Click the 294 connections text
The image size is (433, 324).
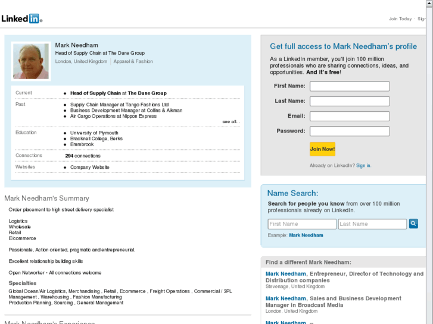pos(83,156)
